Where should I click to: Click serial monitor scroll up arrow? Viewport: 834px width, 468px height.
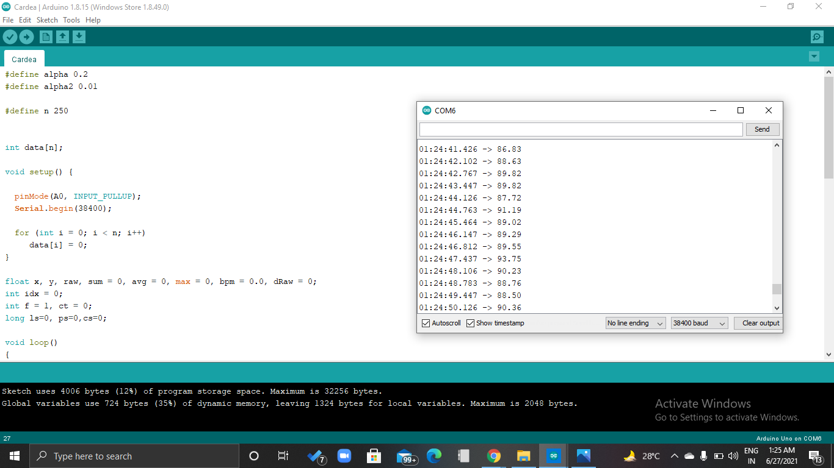click(777, 145)
